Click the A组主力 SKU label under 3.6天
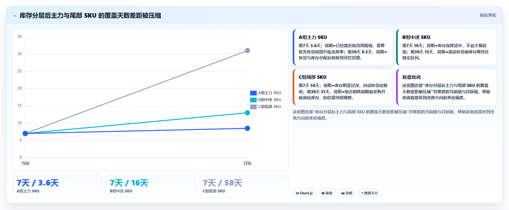 tap(28, 191)
